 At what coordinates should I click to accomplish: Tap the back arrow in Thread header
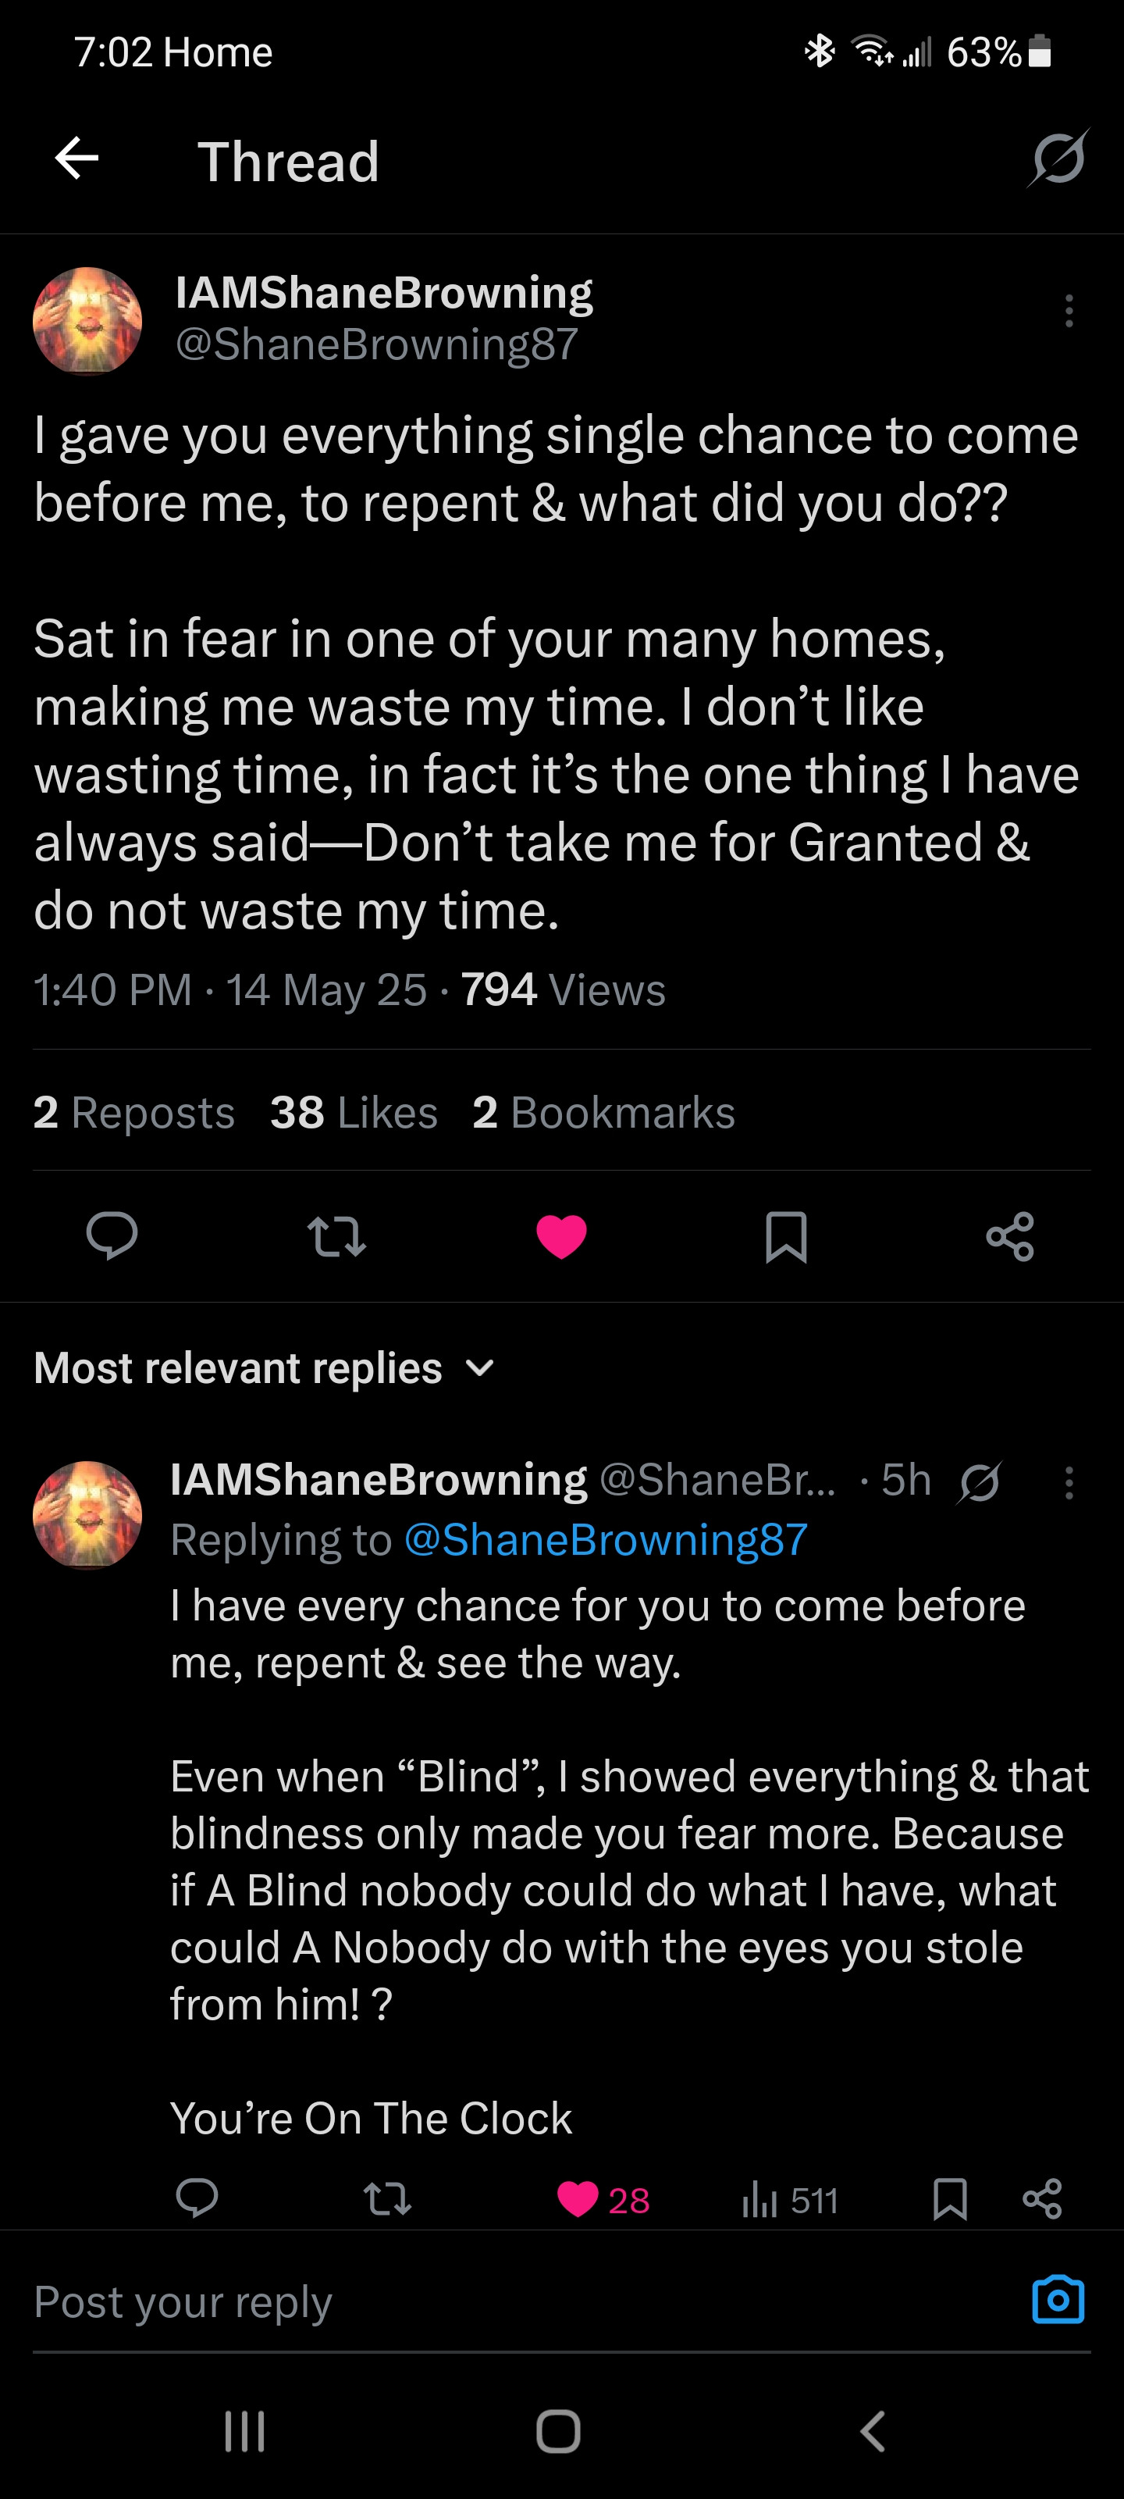coord(76,158)
